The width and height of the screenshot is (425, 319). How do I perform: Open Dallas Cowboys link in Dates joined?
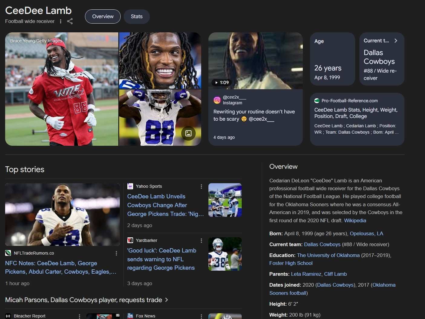click(335, 285)
